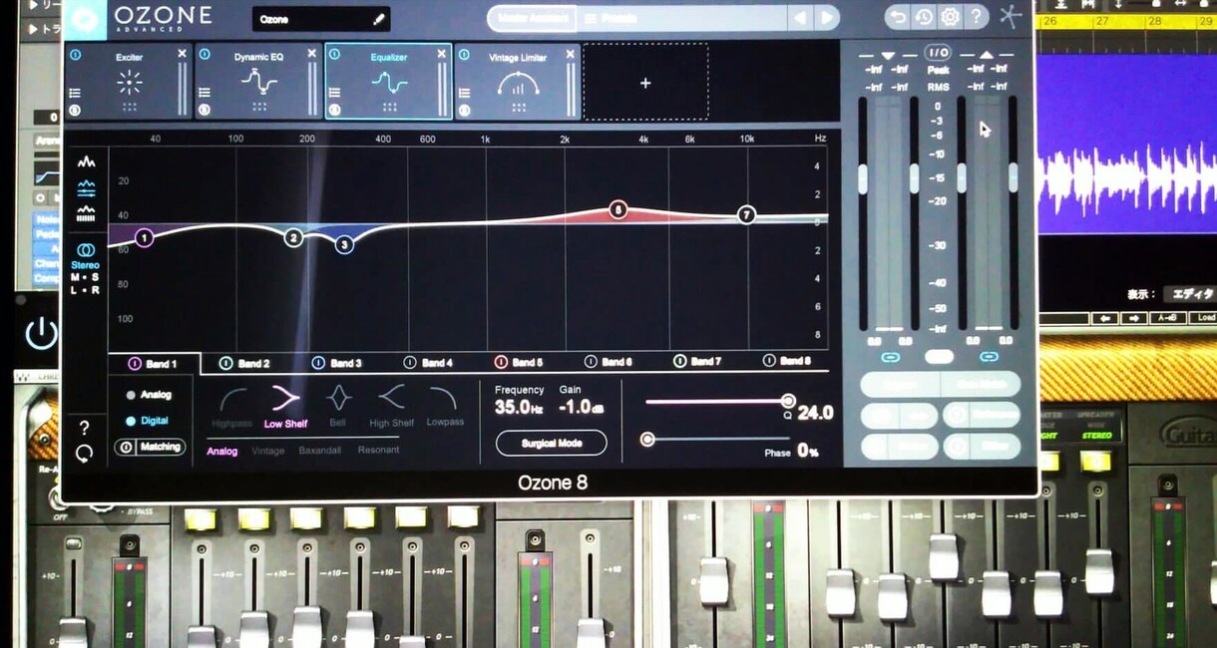The width and height of the screenshot is (1217, 648).
Task: Open the Presets browser
Action: coord(681,18)
